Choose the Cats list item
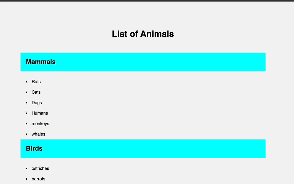294x184 pixels. (x=36, y=92)
